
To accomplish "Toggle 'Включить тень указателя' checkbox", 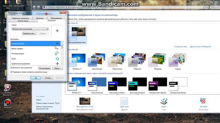I will point(11,68).
